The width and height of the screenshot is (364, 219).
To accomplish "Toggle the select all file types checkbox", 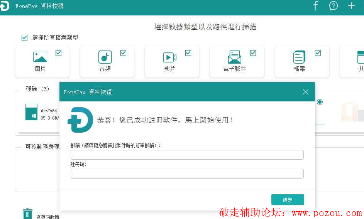I will coord(24,37).
